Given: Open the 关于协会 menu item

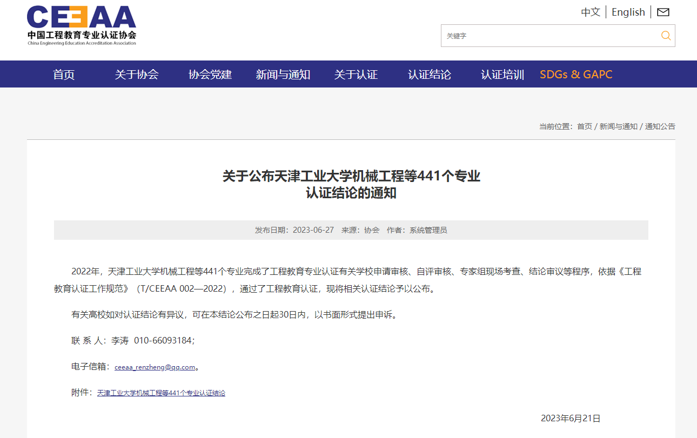Looking at the screenshot, I should tap(137, 75).
